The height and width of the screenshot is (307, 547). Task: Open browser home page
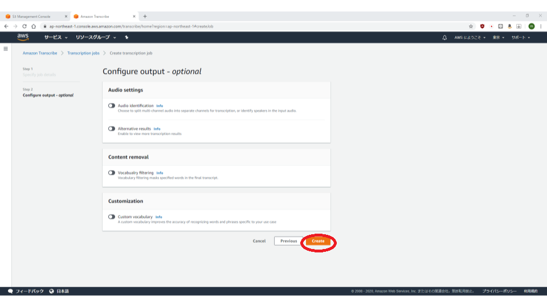click(34, 27)
